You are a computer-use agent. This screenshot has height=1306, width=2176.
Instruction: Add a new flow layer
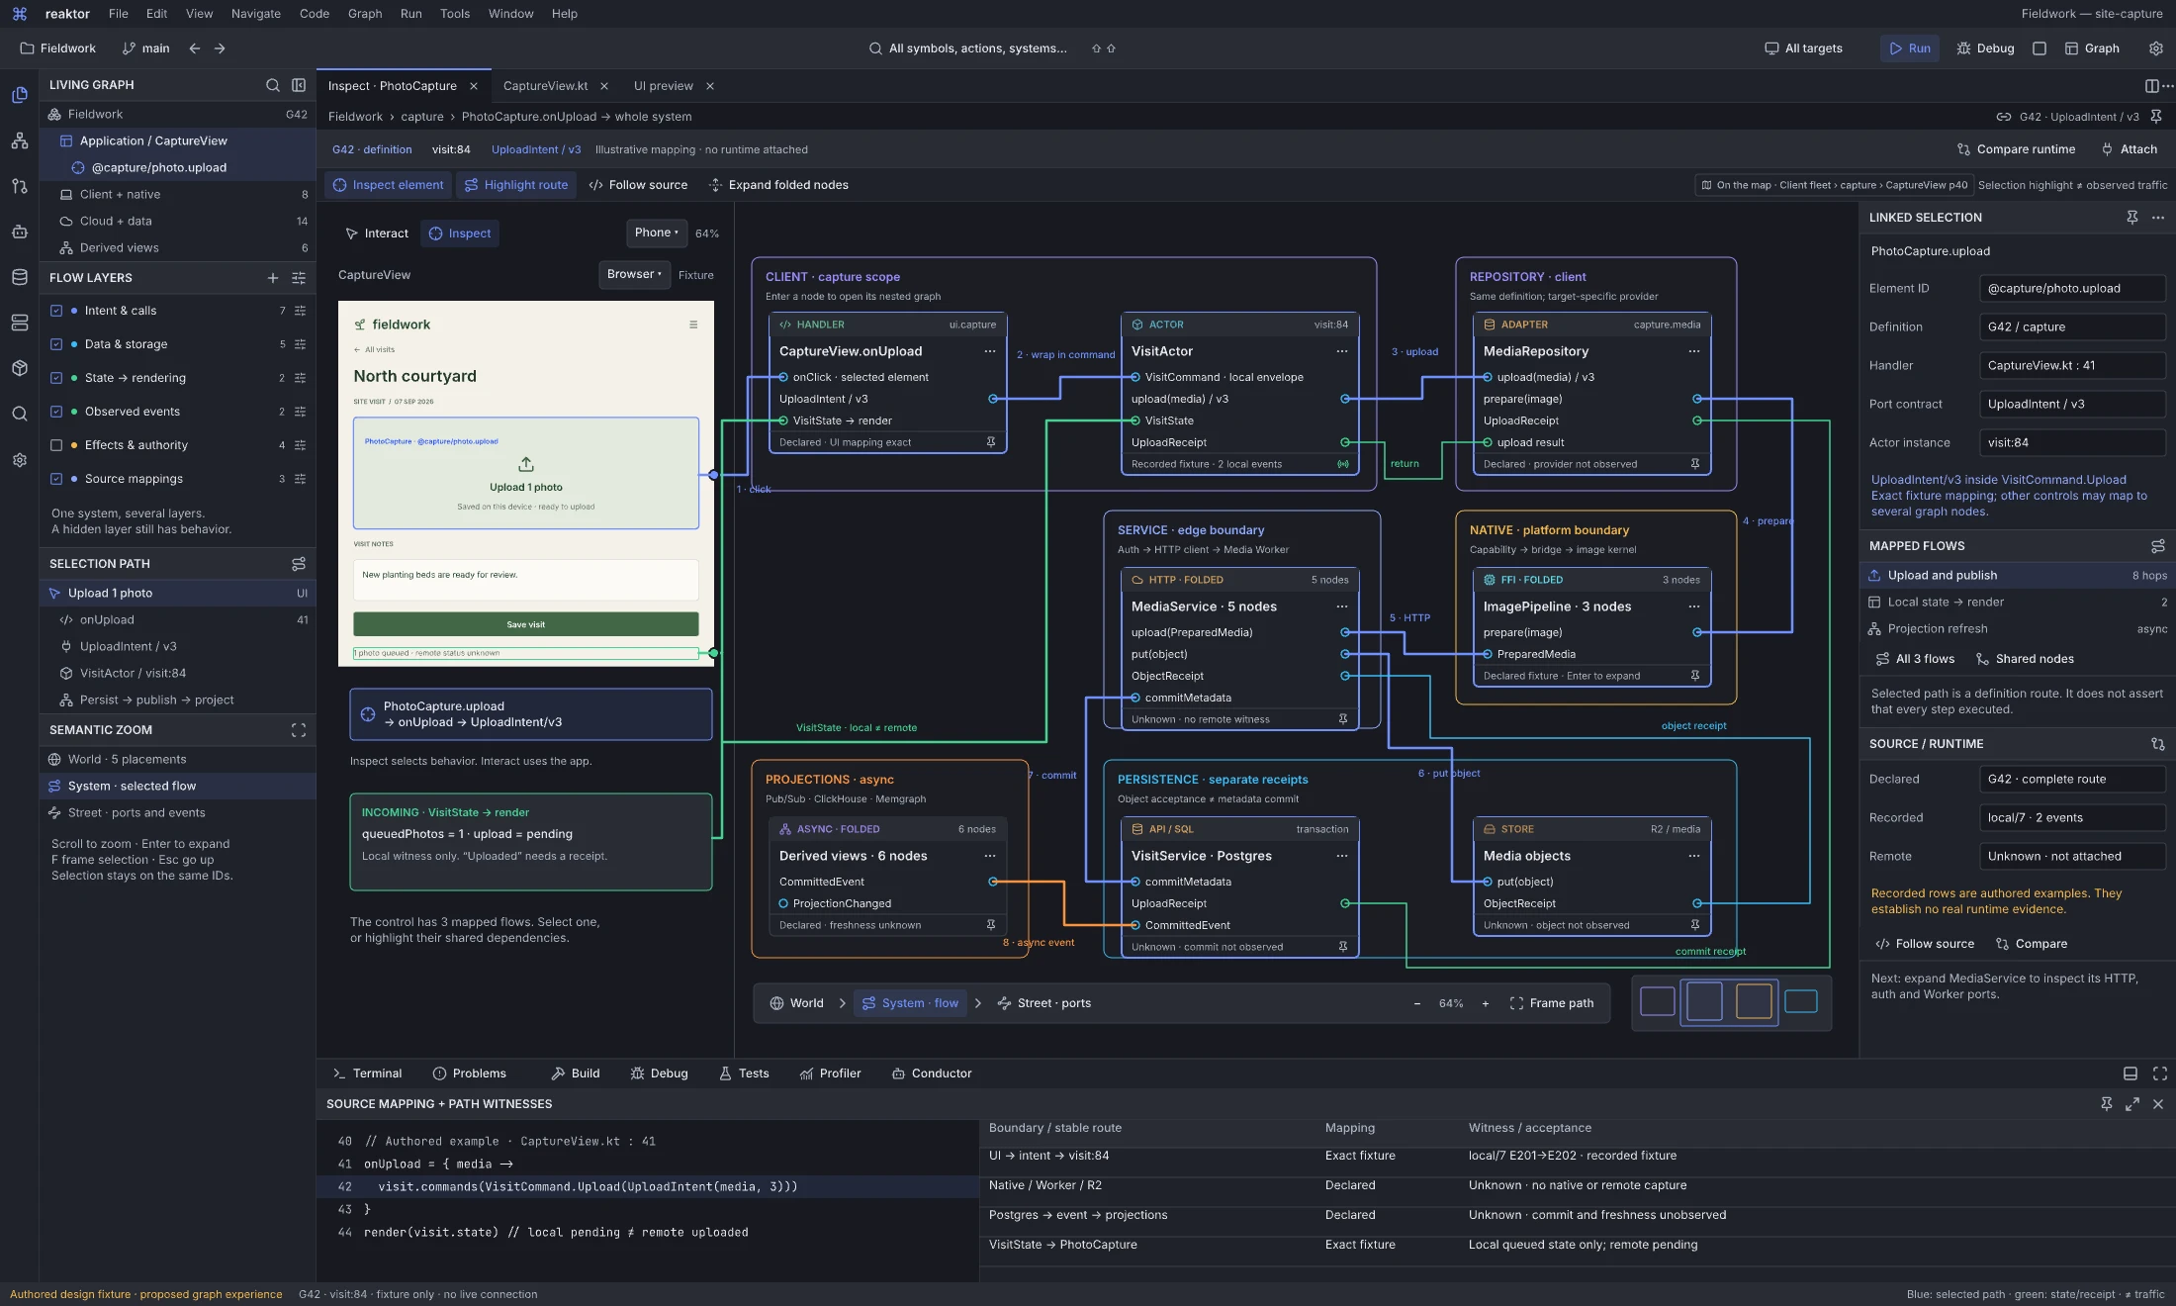tap(273, 278)
